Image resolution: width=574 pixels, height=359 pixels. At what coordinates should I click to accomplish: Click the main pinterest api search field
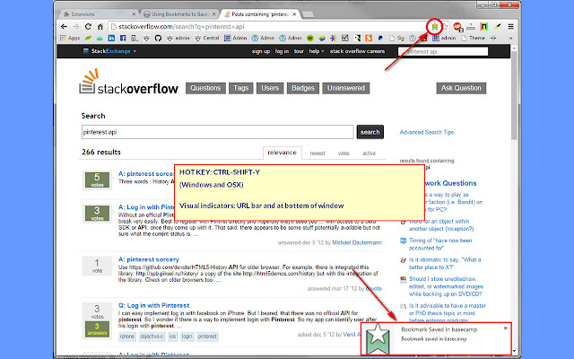pyautogui.click(x=217, y=132)
